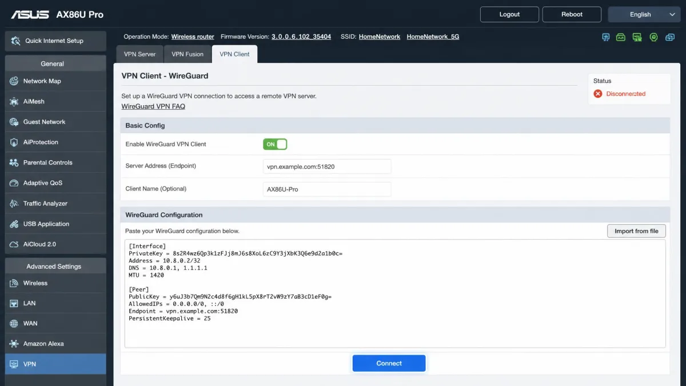Open WAN globe icon
Viewport: 686px width, 386px height.
point(14,324)
